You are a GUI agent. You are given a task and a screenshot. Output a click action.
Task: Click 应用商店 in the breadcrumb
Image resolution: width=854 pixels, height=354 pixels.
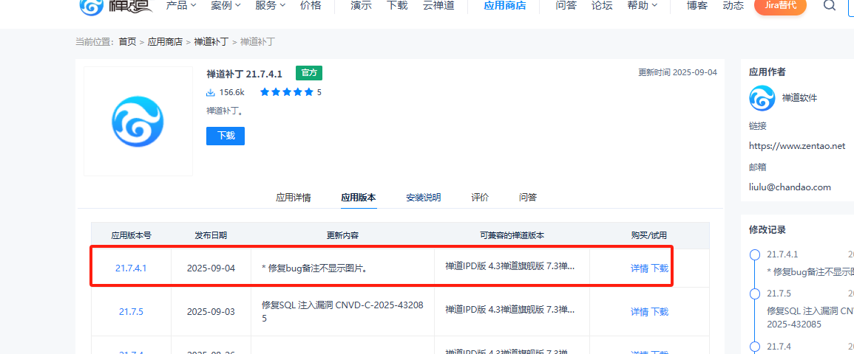(165, 42)
